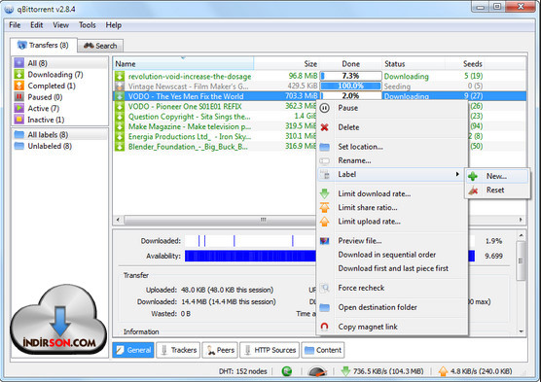Image resolution: width=541 pixels, height=382 pixels.
Task: Click the orange Limit upload rate arrow icon
Action: point(324,222)
